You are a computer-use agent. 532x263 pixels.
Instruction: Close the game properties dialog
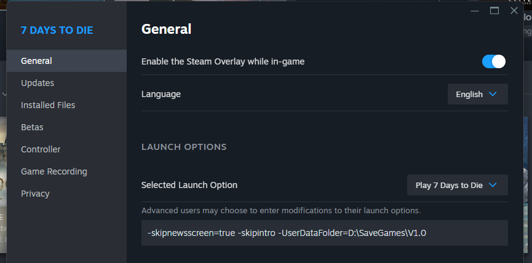point(514,11)
